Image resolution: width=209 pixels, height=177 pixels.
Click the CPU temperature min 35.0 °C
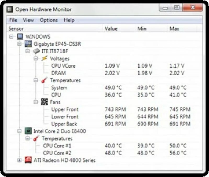pos(146,95)
